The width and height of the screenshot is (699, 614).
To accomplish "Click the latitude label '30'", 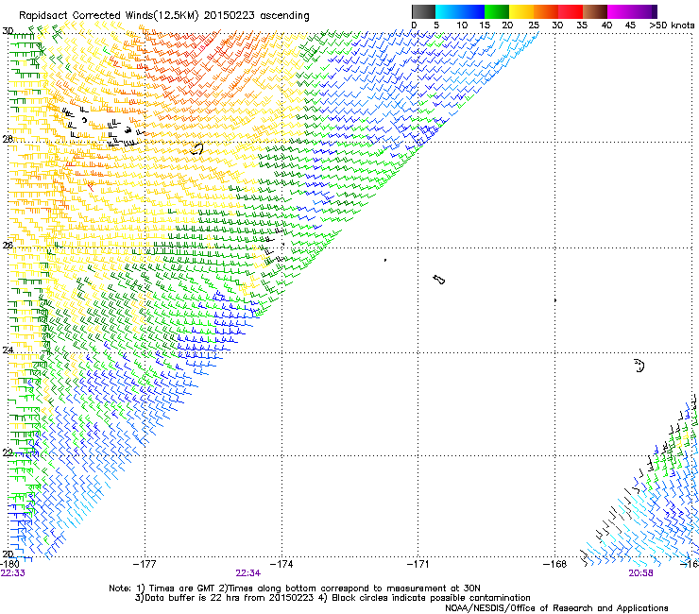I will pyautogui.click(x=8, y=31).
